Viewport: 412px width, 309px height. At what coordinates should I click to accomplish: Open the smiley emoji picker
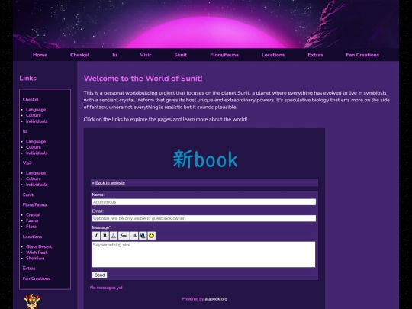[151, 236]
